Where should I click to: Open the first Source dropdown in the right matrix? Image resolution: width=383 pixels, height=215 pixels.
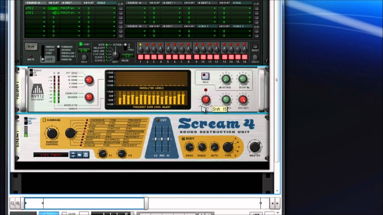[136, 8]
